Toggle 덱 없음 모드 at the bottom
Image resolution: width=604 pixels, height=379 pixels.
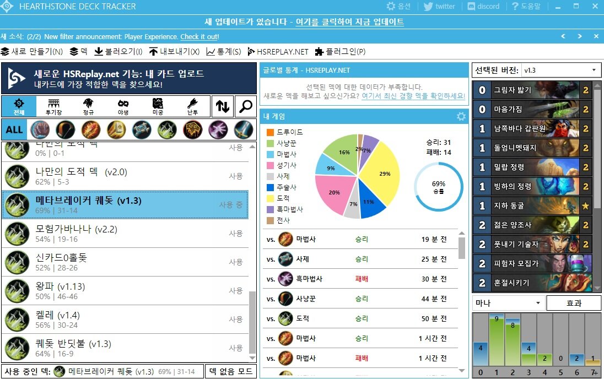pos(231,371)
